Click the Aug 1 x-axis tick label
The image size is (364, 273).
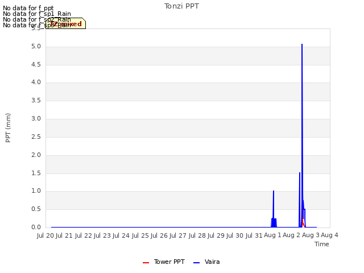272,235
